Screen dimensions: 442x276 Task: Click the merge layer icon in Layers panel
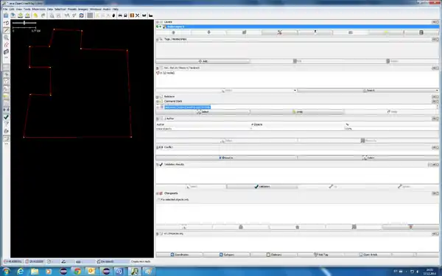pos(279,32)
